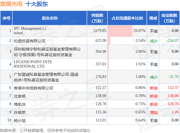
Task: Select 香港中央结算有限公司 shareholder name
Action: click(33, 88)
